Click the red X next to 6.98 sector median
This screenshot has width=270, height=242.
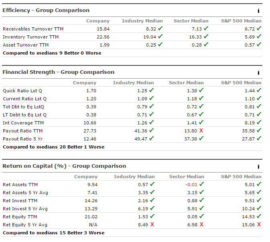201,225
